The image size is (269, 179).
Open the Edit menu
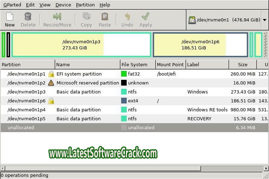click(x=30, y=5)
